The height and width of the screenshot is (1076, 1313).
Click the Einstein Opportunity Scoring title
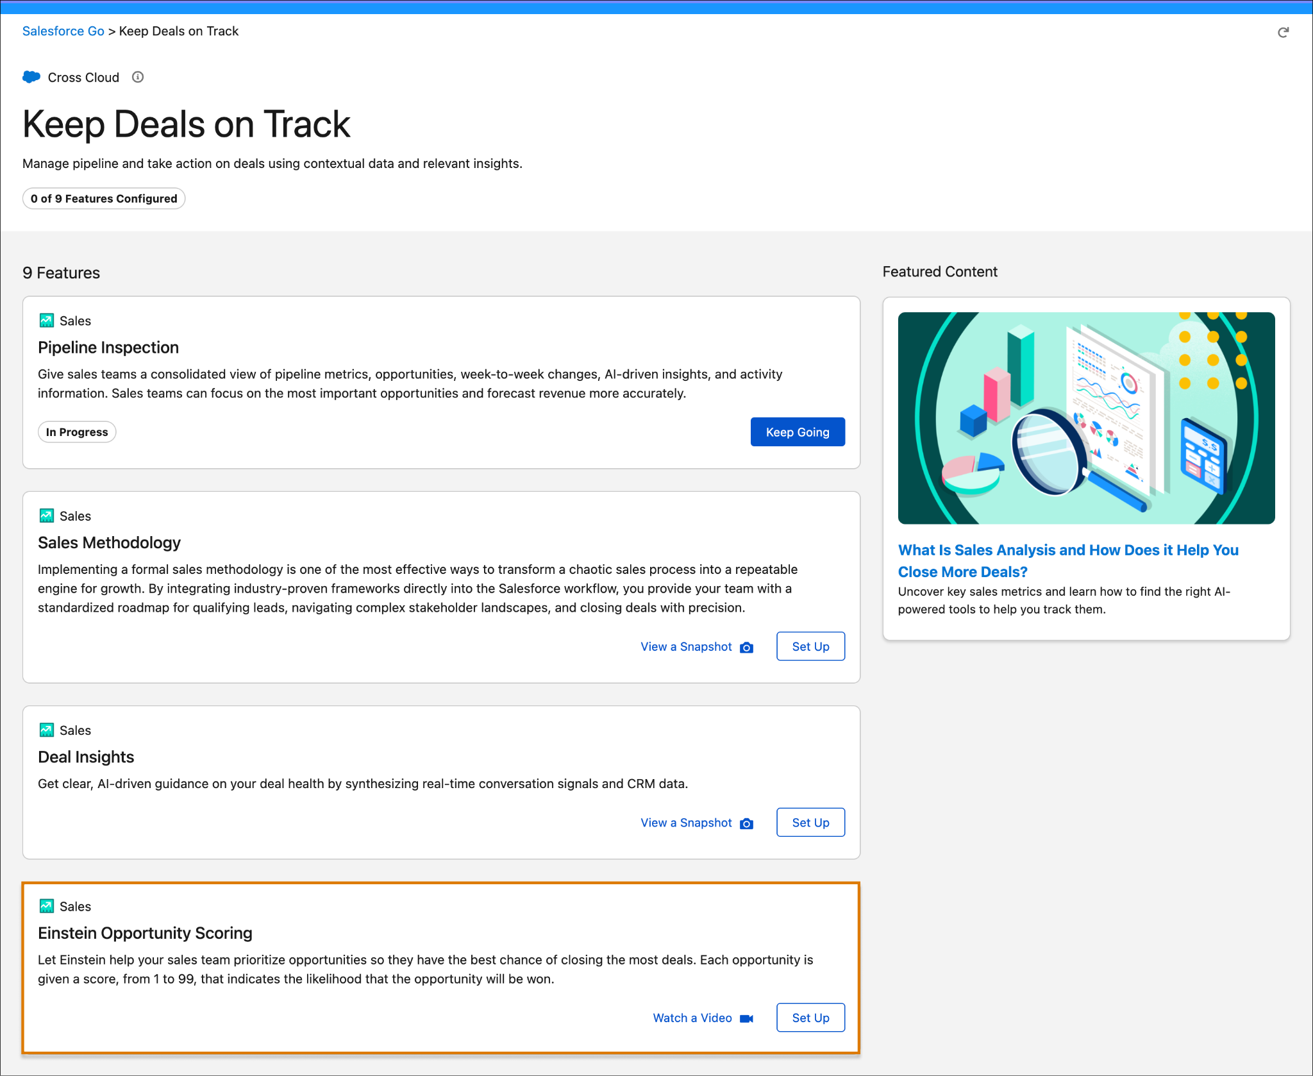tap(145, 932)
